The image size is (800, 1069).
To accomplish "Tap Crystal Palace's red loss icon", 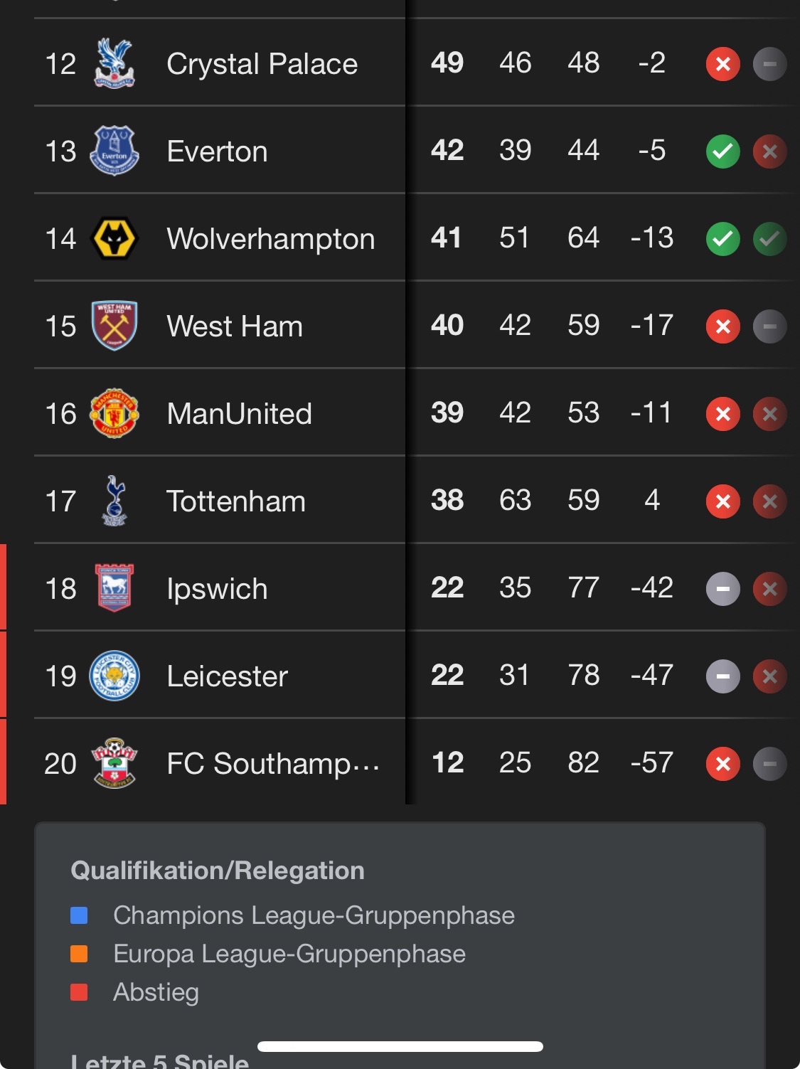I will click(722, 64).
